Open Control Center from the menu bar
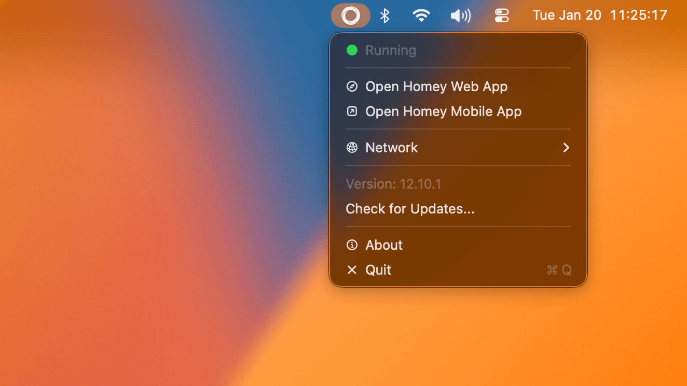687x386 pixels. pos(501,15)
